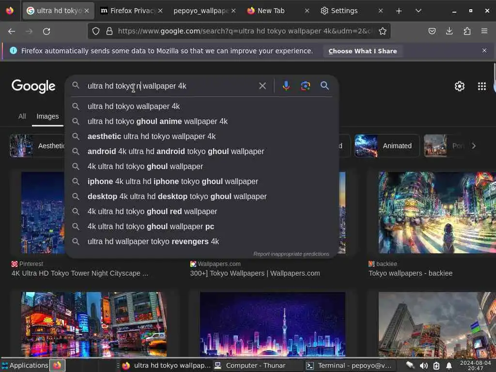Click the site security padlock icon
496x372 pixels.
[109, 31]
